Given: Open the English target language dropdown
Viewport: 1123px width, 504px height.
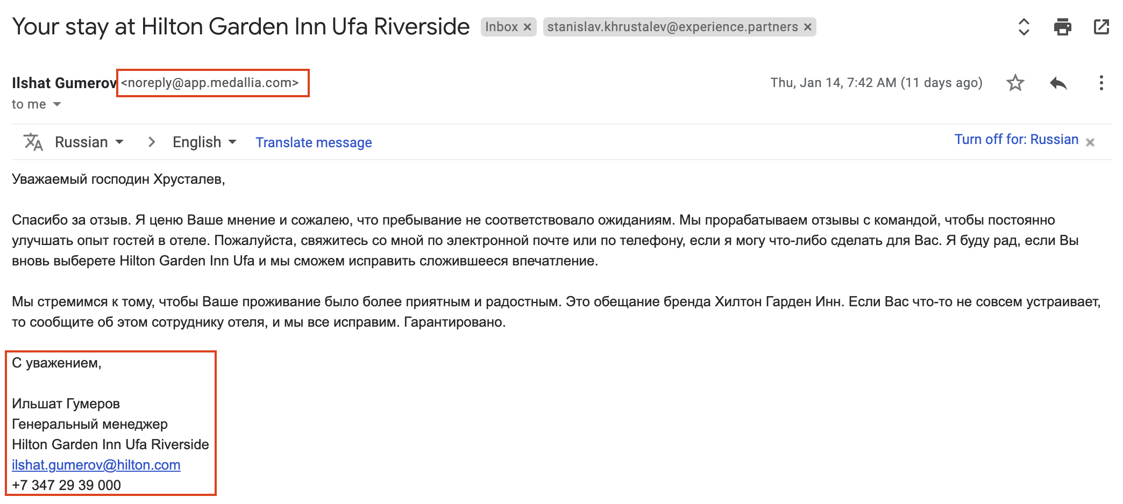Looking at the screenshot, I should 204,142.
